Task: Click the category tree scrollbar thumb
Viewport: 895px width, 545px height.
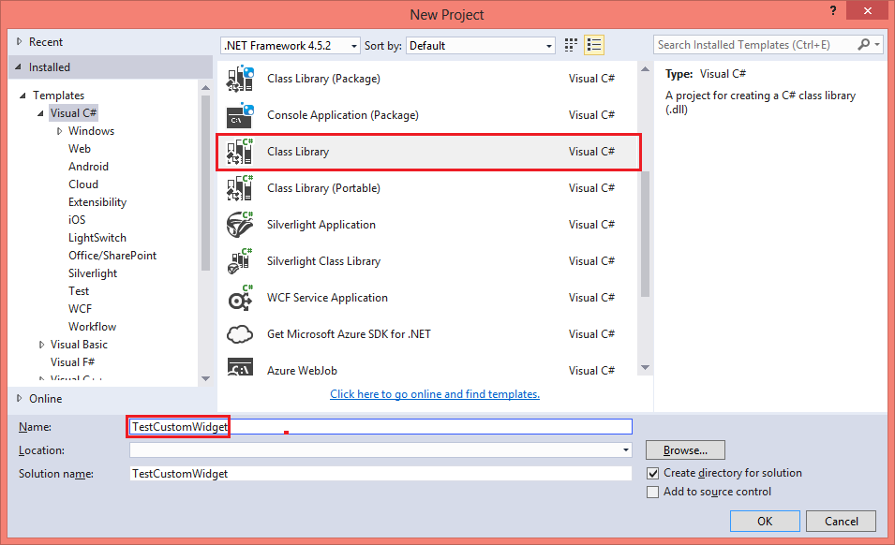Action: click(x=205, y=183)
